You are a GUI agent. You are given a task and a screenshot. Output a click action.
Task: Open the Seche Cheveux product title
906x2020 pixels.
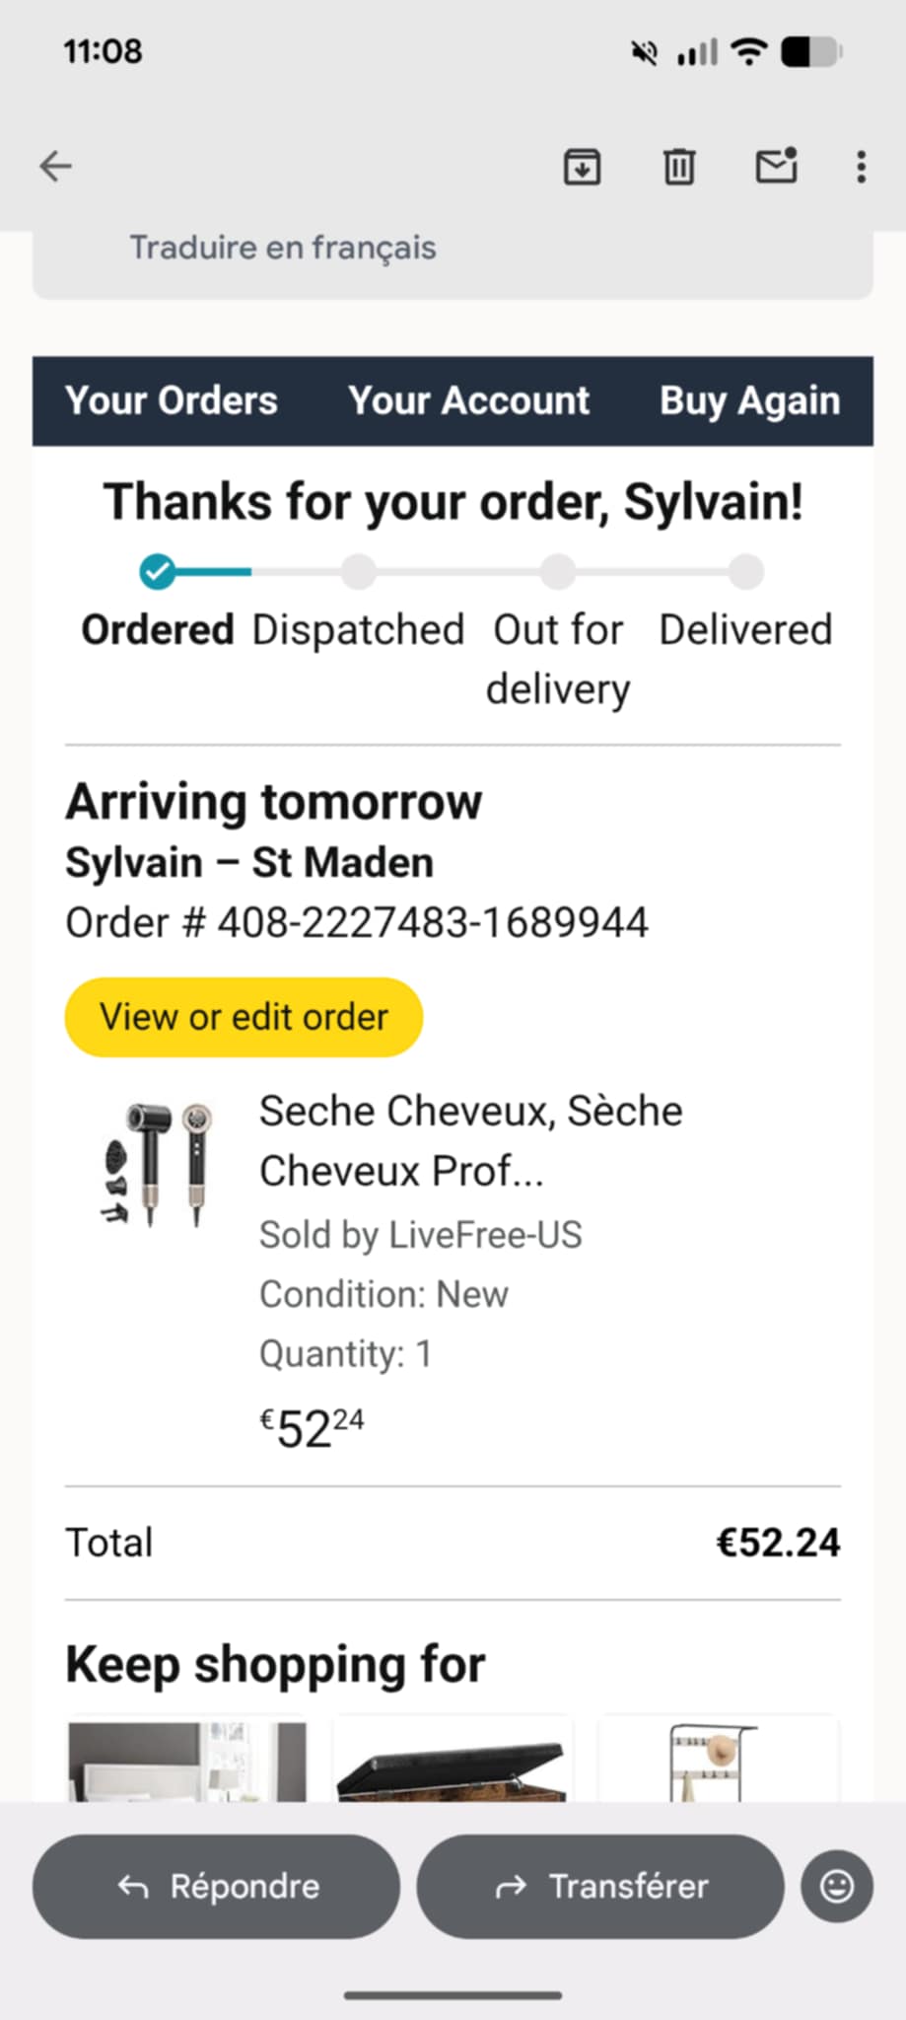tap(470, 1140)
